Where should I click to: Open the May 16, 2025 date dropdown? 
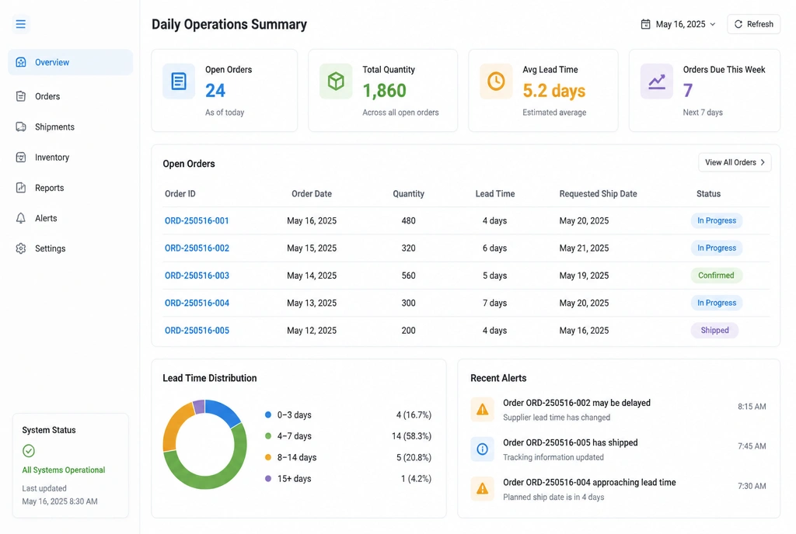coord(679,24)
